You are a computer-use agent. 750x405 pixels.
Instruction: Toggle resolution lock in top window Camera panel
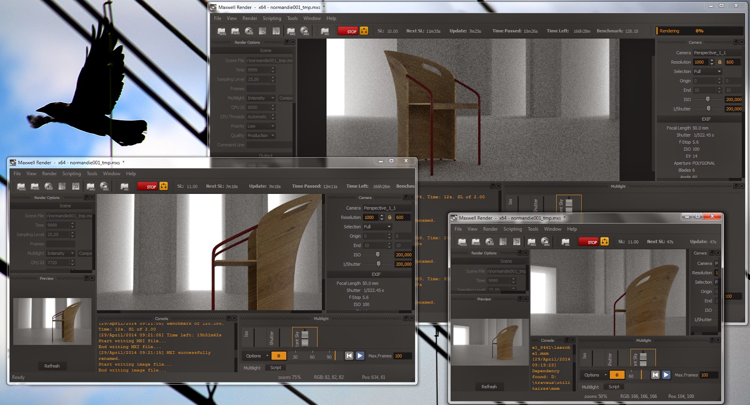[x=720, y=62]
